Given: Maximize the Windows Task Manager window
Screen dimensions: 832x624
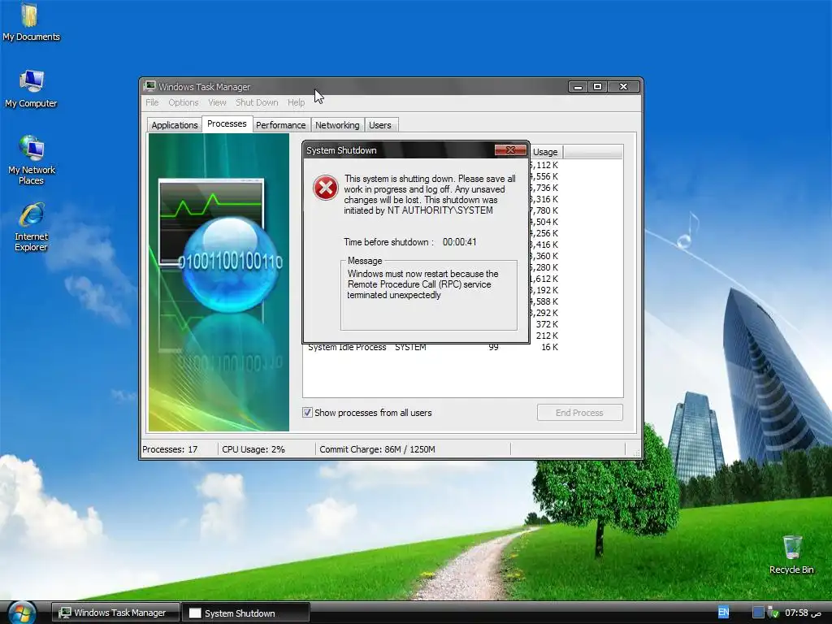Looking at the screenshot, I should (x=597, y=86).
